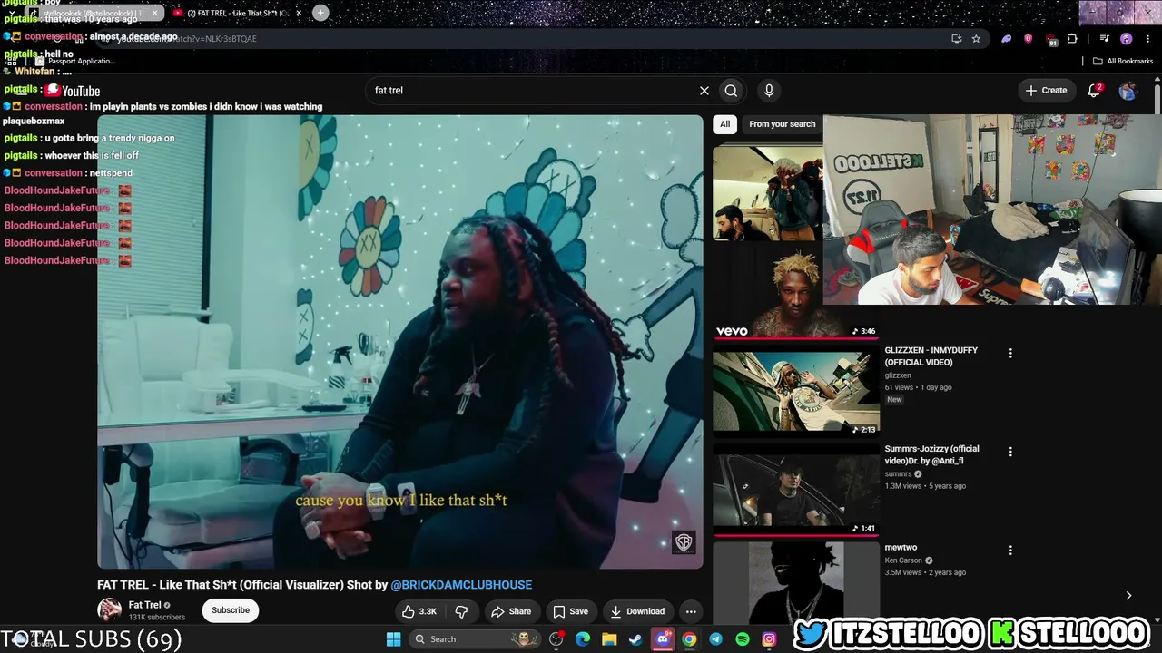This screenshot has width=1162, height=653.
Task: Open File Explorer from the taskbar
Action: tap(609, 639)
